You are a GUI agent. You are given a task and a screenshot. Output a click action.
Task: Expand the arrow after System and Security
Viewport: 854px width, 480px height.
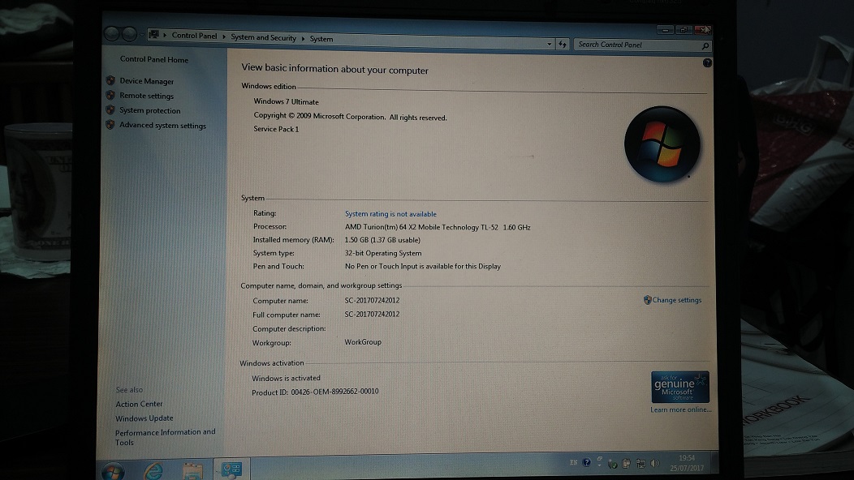303,39
